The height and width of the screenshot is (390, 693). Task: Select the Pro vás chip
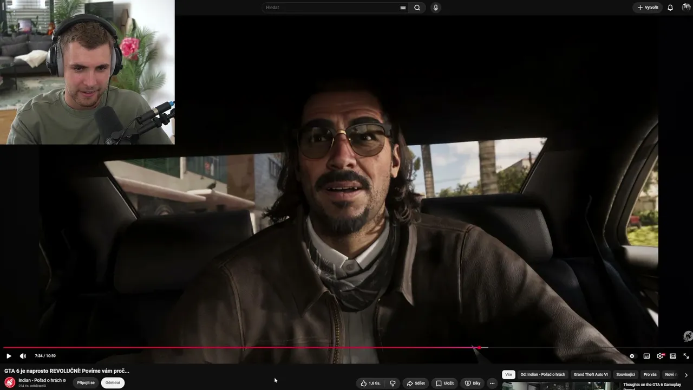pyautogui.click(x=650, y=374)
